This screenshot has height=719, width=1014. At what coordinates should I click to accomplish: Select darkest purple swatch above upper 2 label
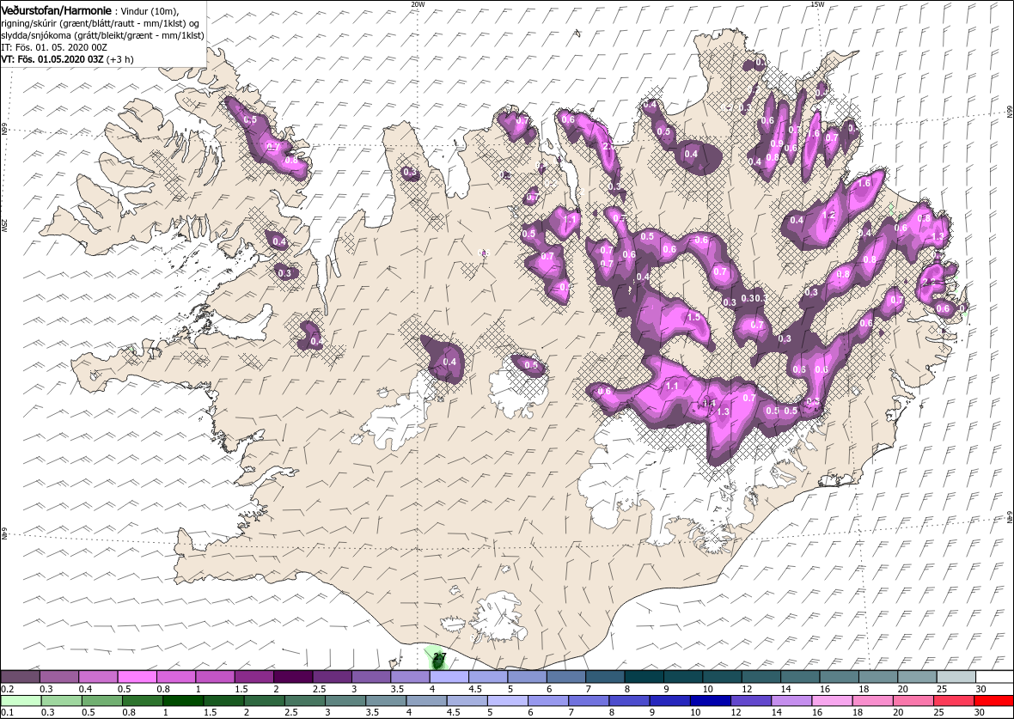click(x=293, y=677)
